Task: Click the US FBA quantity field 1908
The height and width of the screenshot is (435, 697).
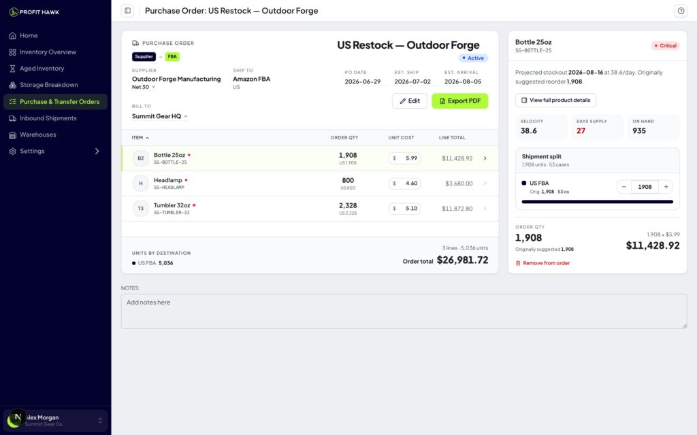Action: [645, 187]
